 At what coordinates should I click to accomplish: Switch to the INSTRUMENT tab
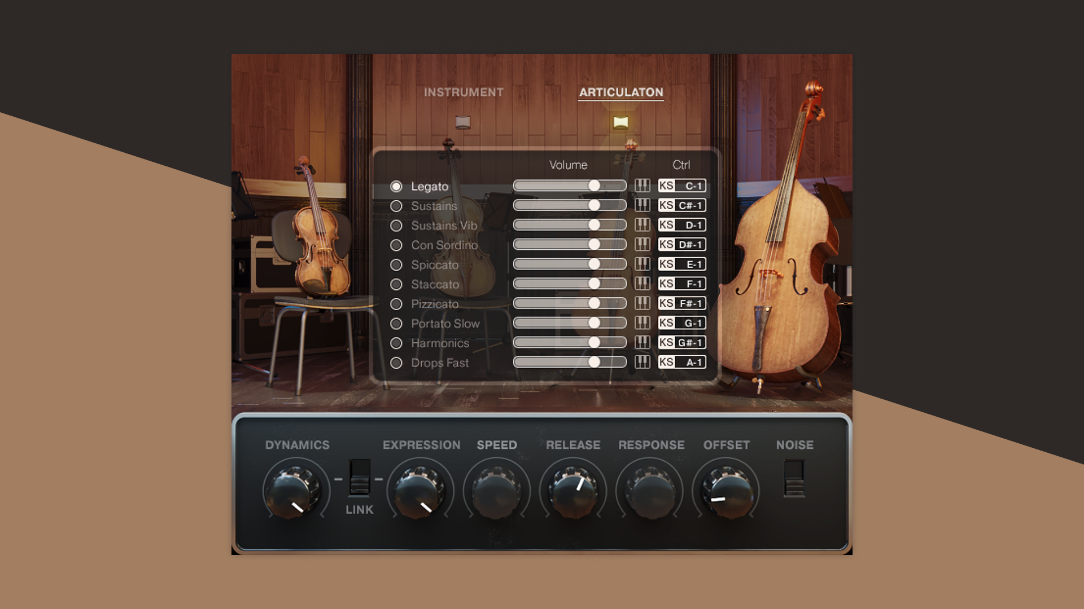(462, 92)
